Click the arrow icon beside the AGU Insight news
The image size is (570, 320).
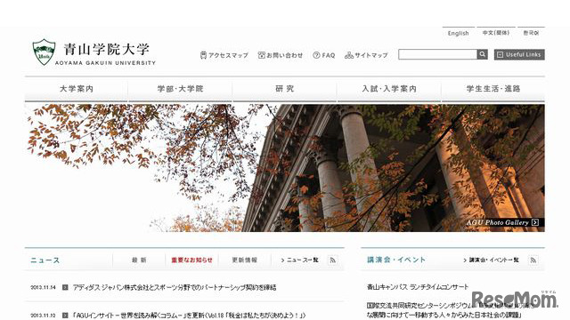(65, 316)
